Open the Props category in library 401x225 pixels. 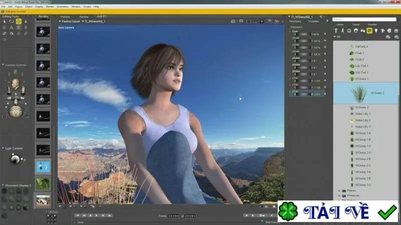369,30
